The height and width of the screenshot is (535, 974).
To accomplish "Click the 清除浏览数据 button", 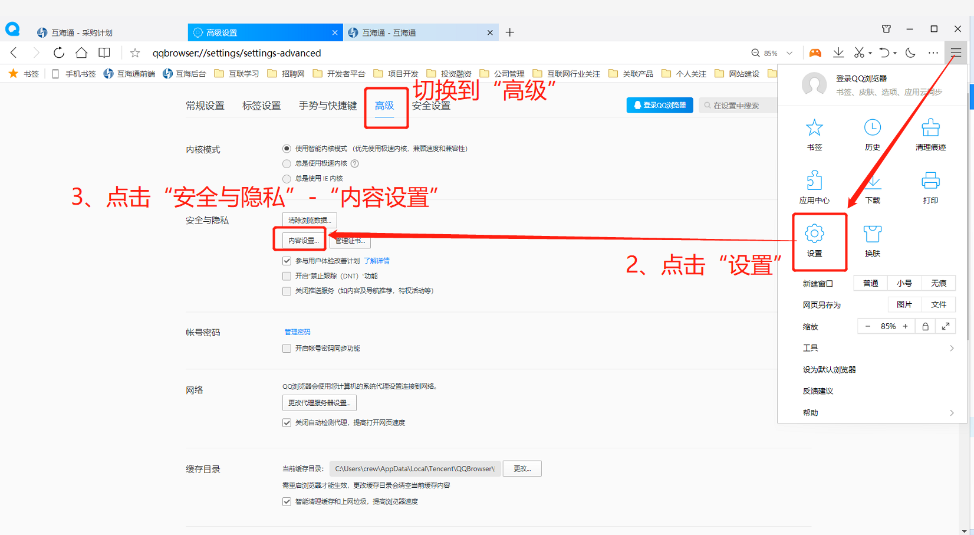I will point(310,220).
